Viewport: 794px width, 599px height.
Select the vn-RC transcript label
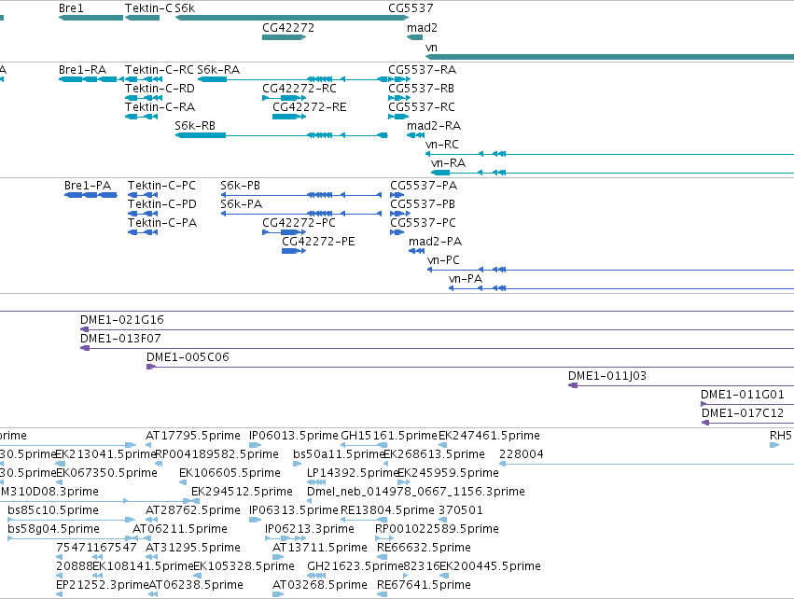tap(442, 145)
